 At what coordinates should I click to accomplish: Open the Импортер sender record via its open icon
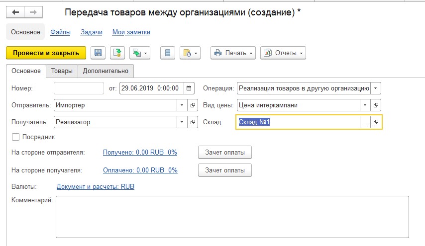click(x=193, y=105)
